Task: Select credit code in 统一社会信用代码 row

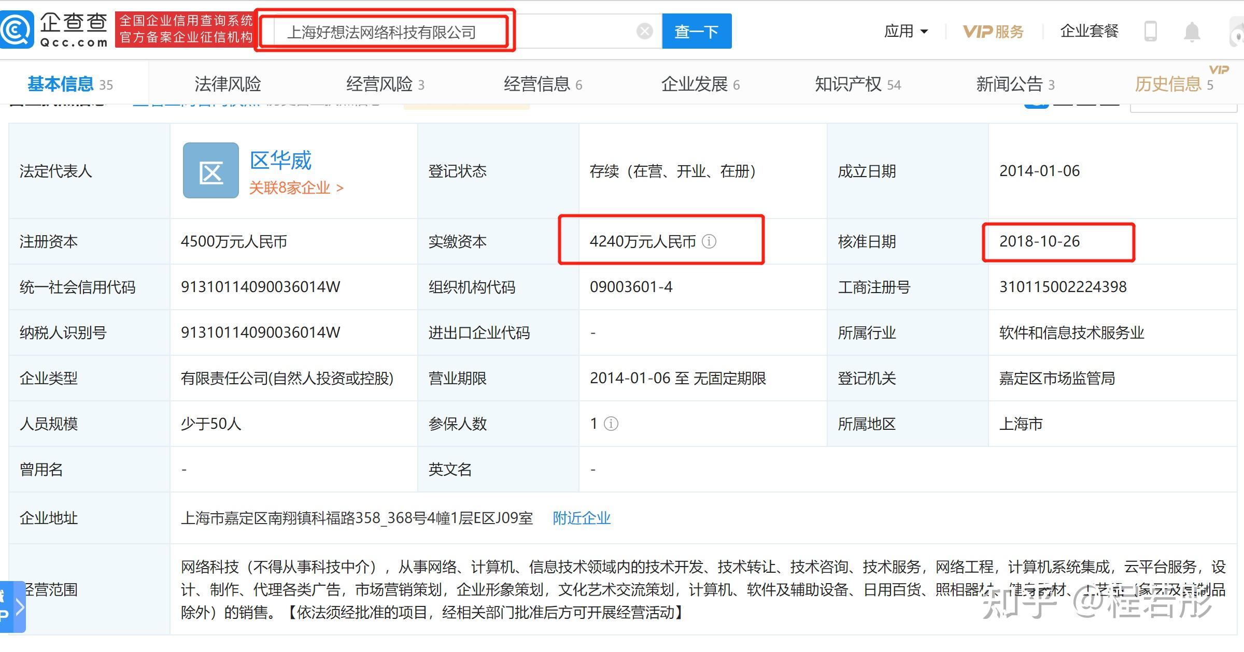Action: [x=260, y=287]
